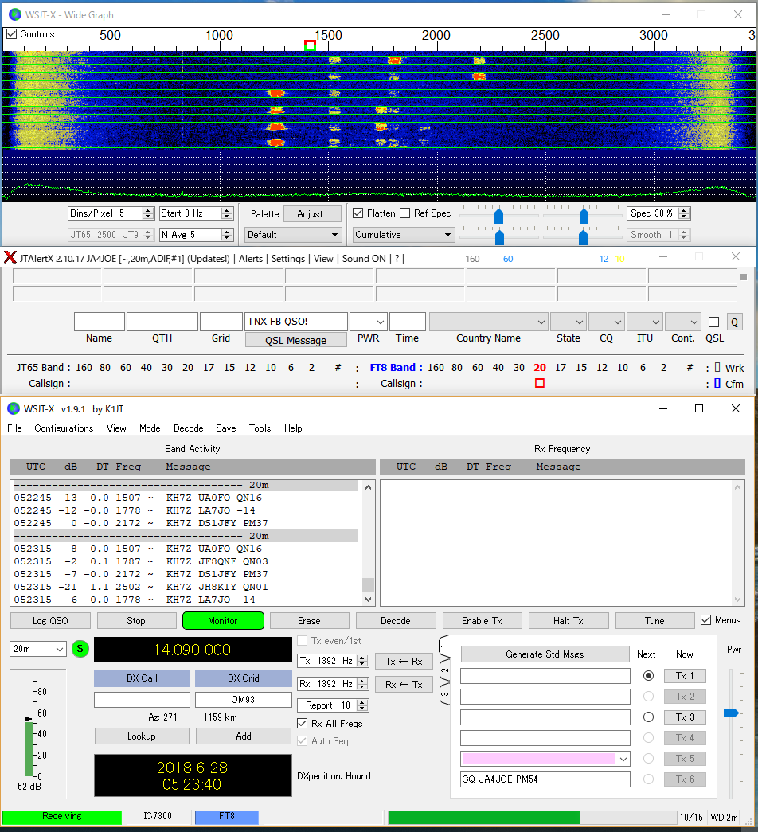The height and width of the screenshot is (832, 758).
Task: Open the Country Name dropdown
Action: point(488,322)
